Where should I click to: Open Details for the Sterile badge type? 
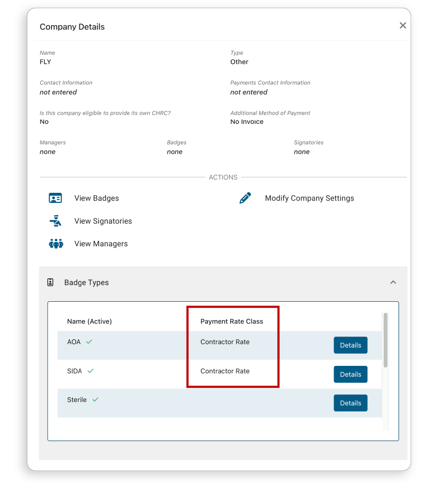coord(350,403)
